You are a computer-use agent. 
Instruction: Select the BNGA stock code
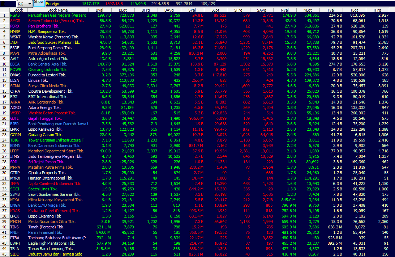pyautogui.click(x=15, y=205)
